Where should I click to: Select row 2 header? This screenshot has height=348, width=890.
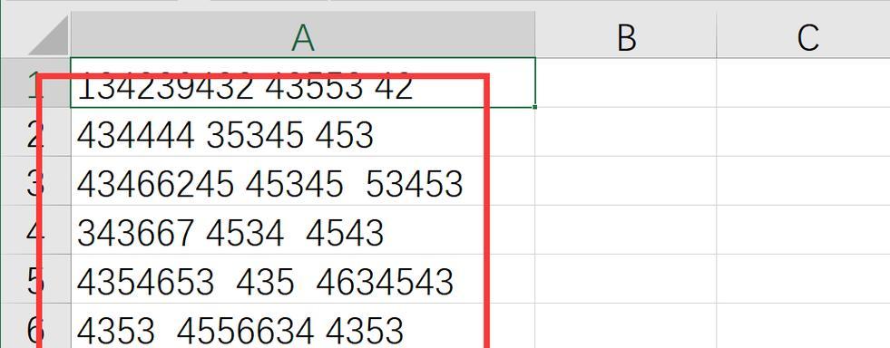coord(35,131)
